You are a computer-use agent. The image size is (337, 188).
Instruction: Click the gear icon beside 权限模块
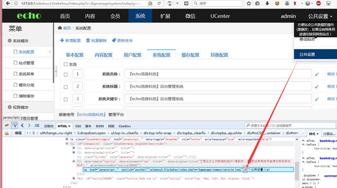pyautogui.click(x=10, y=107)
